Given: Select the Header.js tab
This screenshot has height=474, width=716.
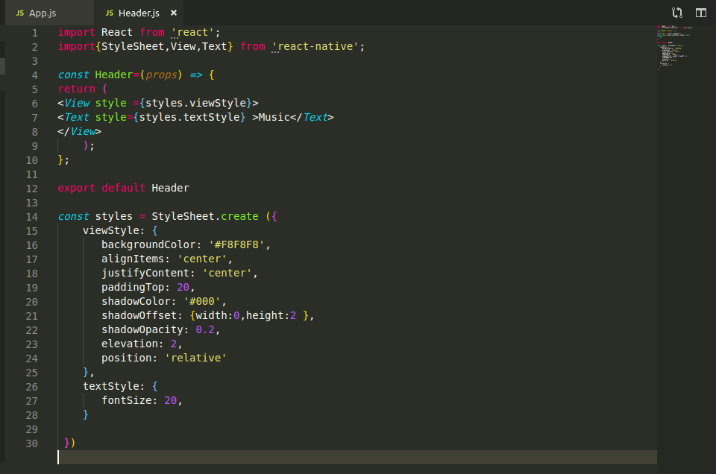Looking at the screenshot, I should [139, 12].
